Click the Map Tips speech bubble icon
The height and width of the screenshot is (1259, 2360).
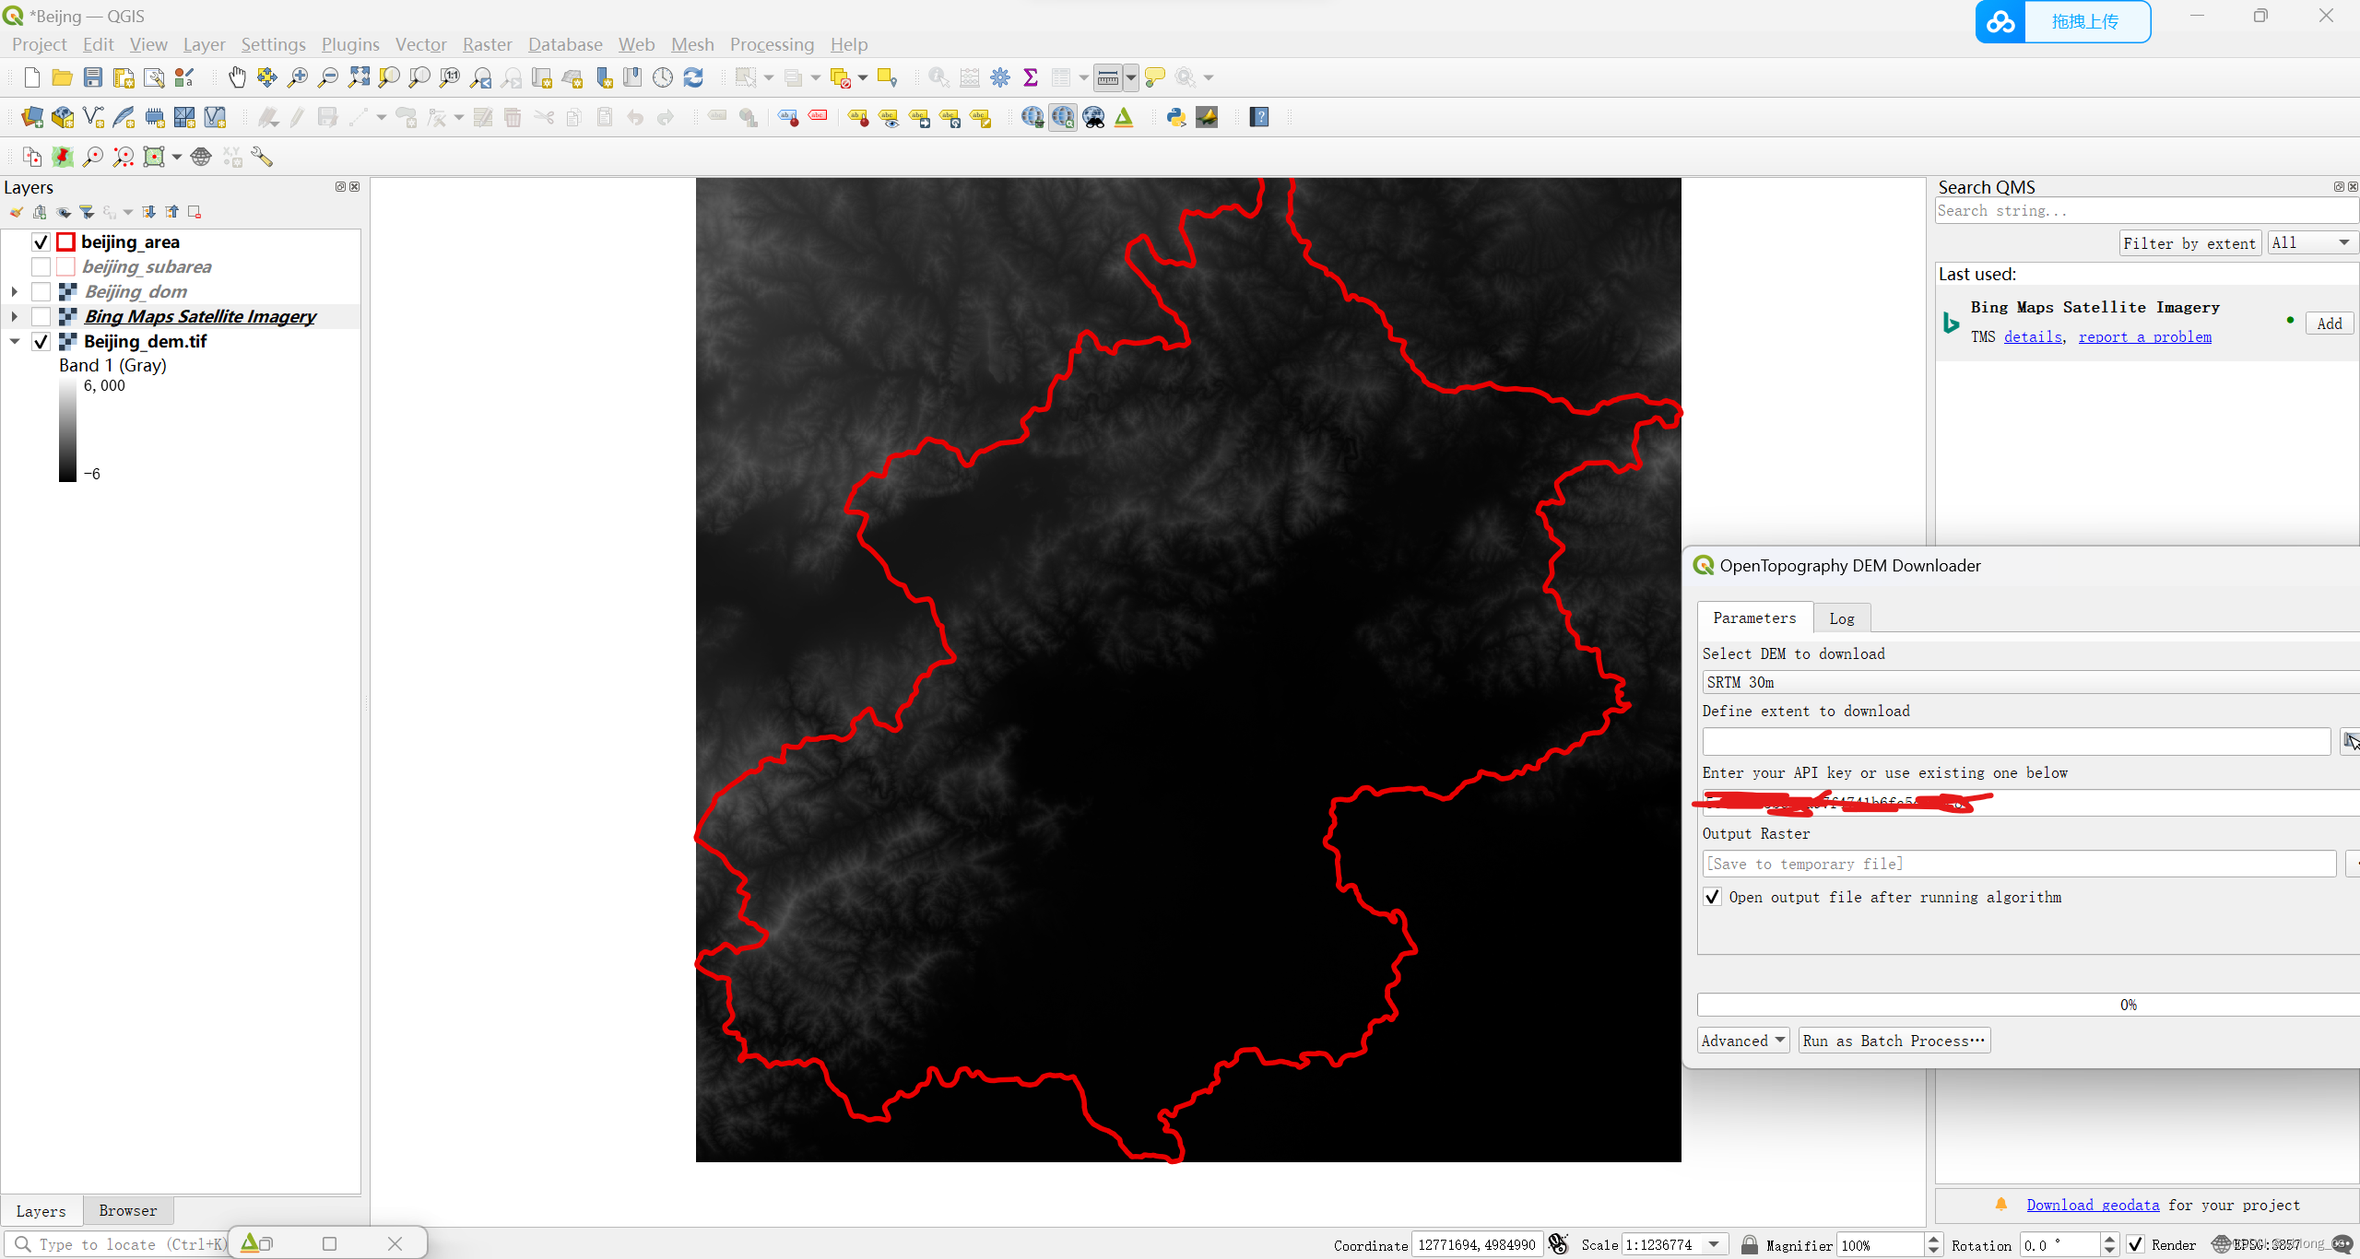pyautogui.click(x=1154, y=77)
